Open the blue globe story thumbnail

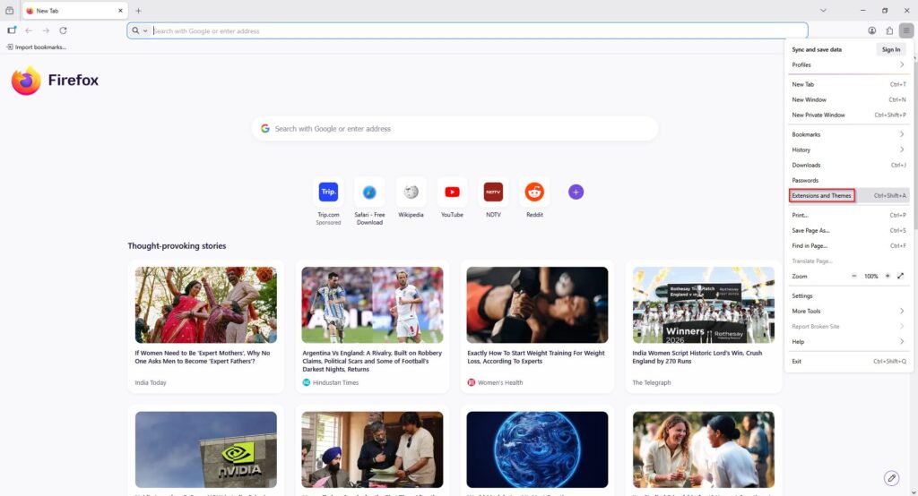pos(538,449)
